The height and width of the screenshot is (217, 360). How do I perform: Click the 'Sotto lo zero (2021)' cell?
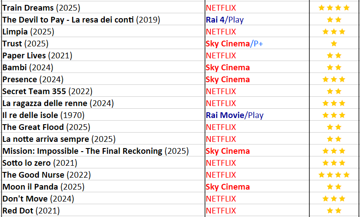coord(103,163)
